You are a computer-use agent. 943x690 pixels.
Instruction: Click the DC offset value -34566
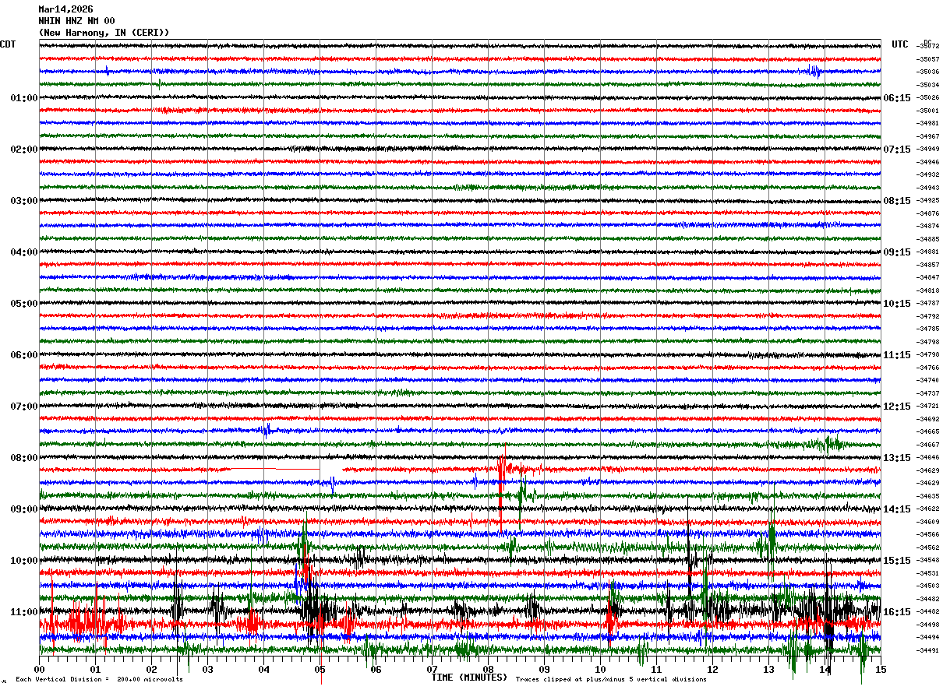click(928, 535)
